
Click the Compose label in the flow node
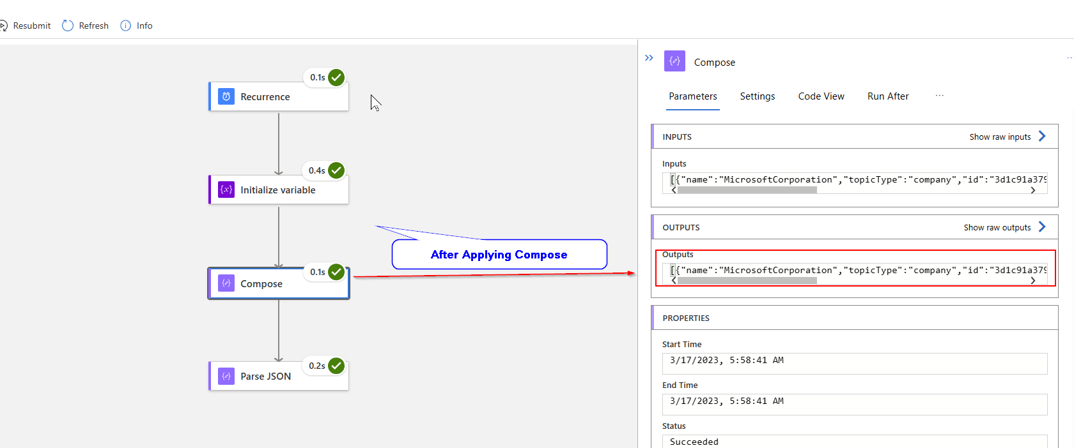click(x=261, y=284)
